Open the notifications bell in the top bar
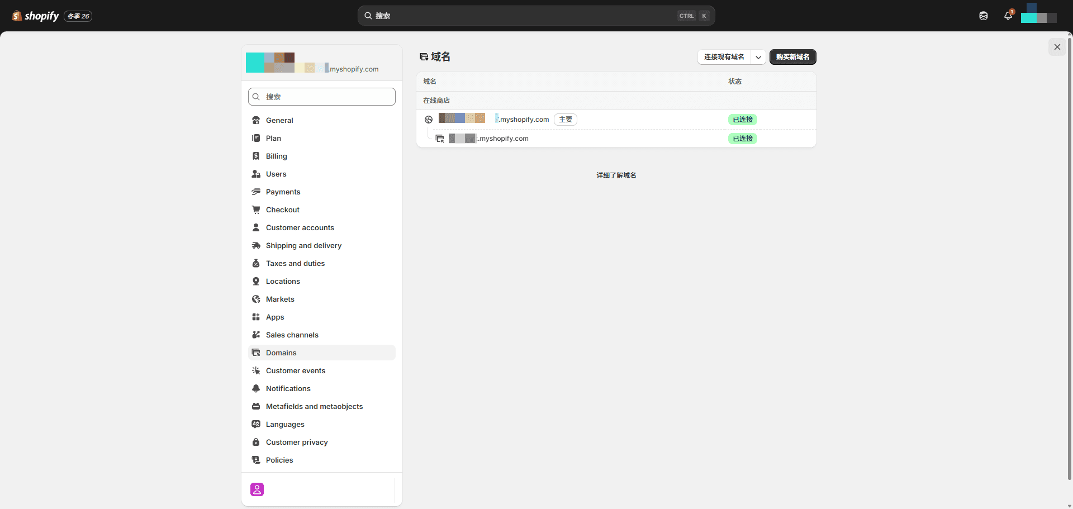 coord(1008,16)
